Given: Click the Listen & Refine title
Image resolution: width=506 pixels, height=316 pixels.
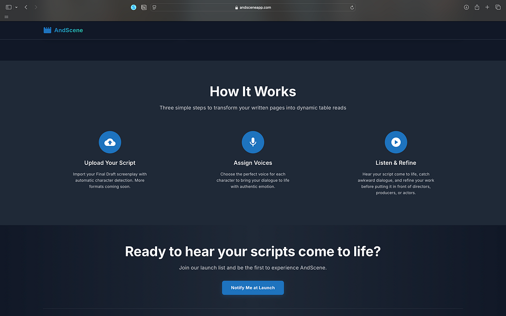Looking at the screenshot, I should pyautogui.click(x=396, y=163).
